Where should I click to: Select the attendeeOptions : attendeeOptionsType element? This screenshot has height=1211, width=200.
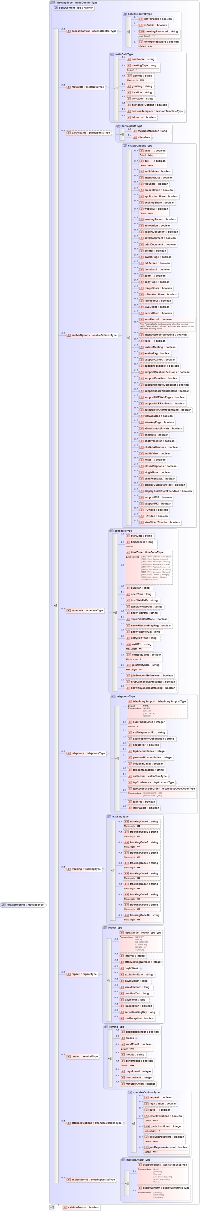tap(94, 1123)
